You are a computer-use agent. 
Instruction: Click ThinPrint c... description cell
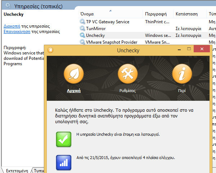157,21
